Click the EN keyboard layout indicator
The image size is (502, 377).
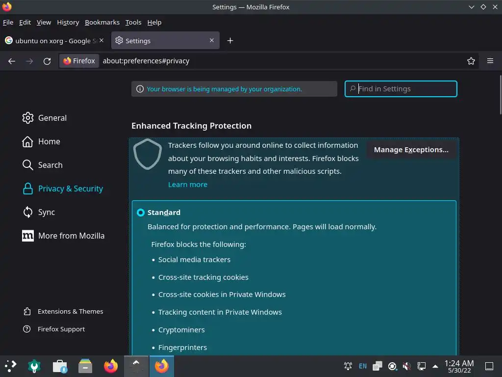(x=362, y=366)
